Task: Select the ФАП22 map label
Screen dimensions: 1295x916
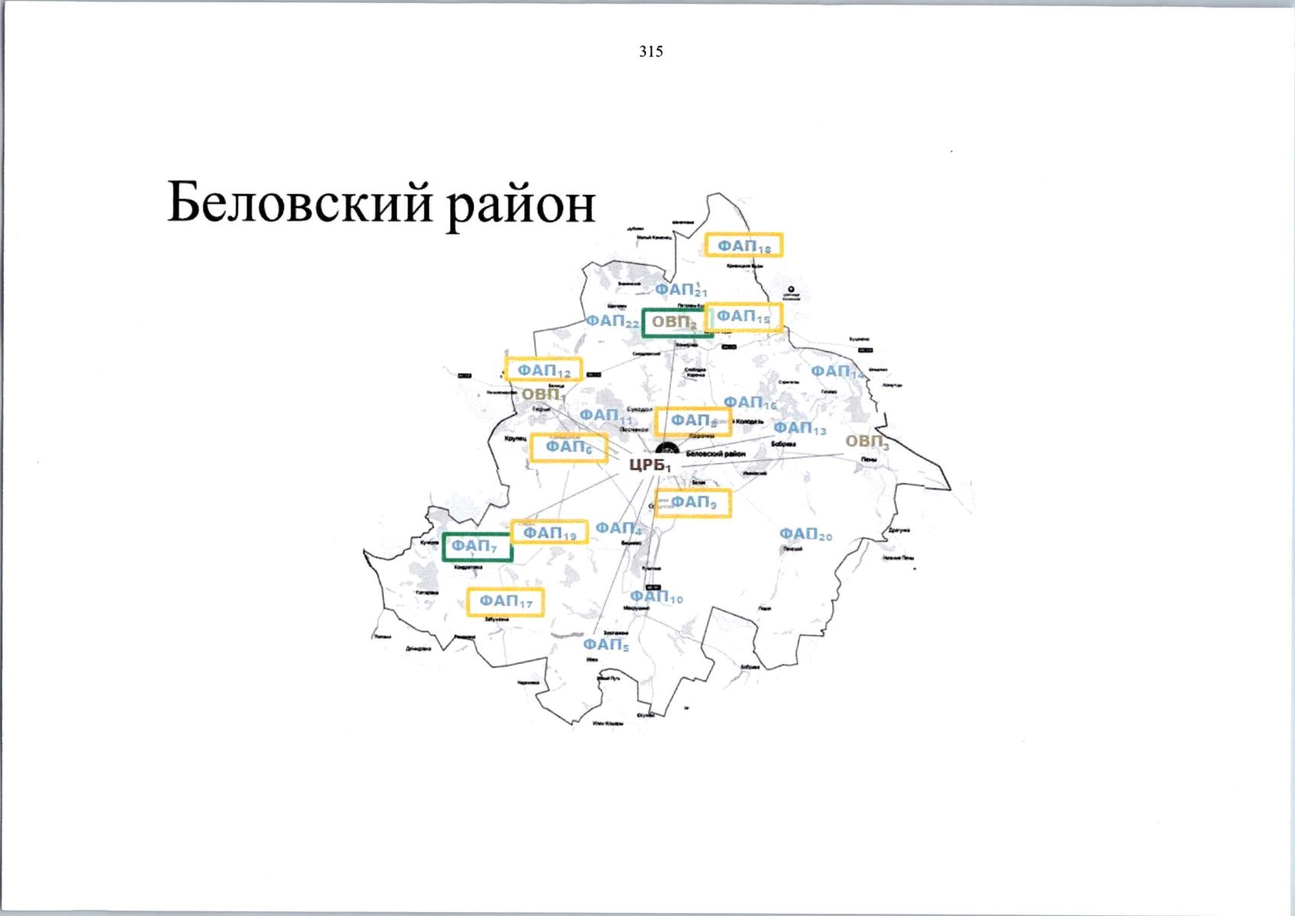Action: [612, 321]
